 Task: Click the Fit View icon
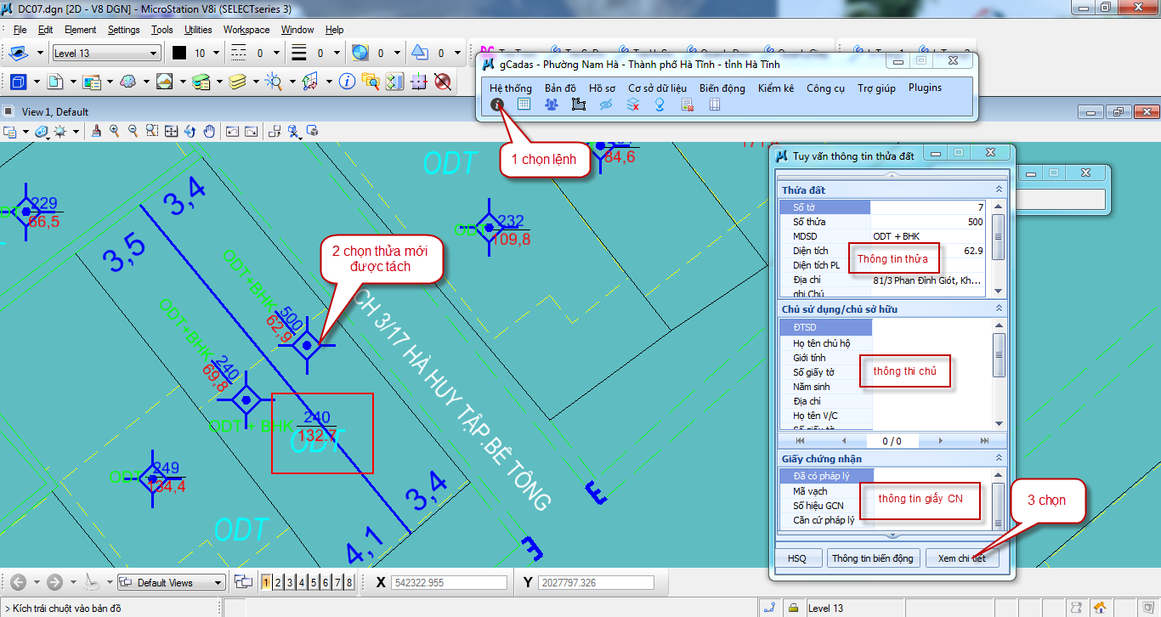171,131
